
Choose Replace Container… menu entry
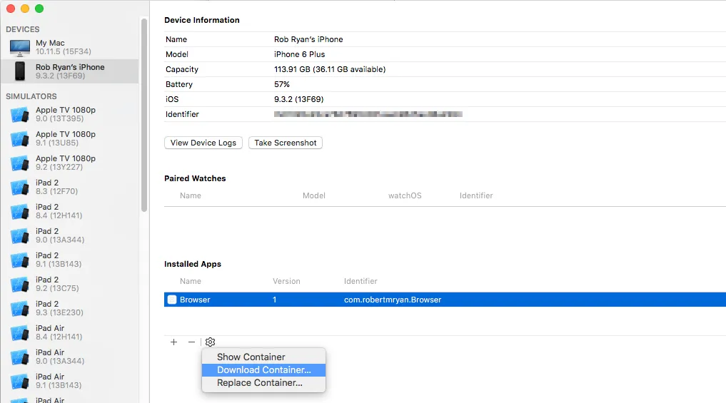click(263, 382)
